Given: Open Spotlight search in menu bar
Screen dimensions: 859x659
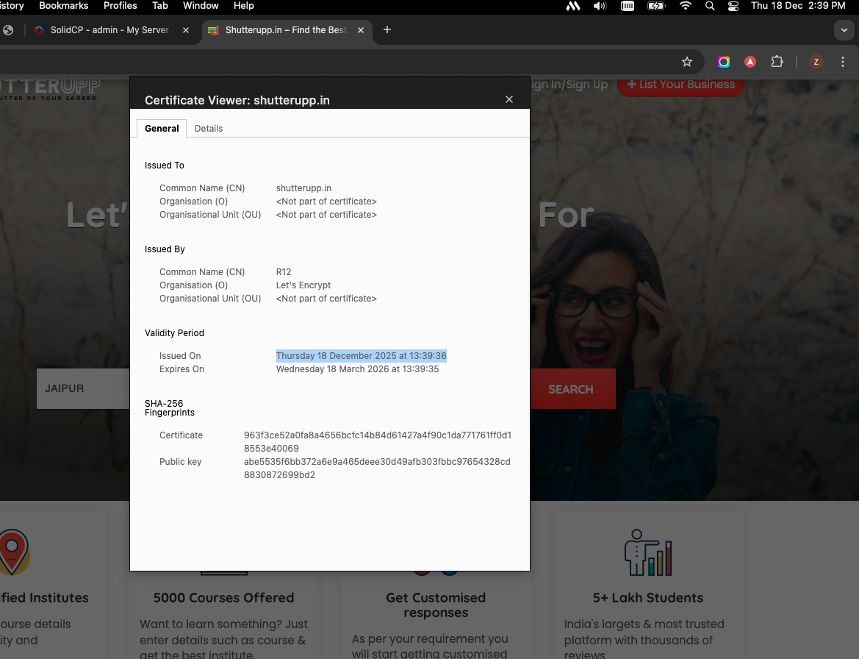Looking at the screenshot, I should coord(709,6).
